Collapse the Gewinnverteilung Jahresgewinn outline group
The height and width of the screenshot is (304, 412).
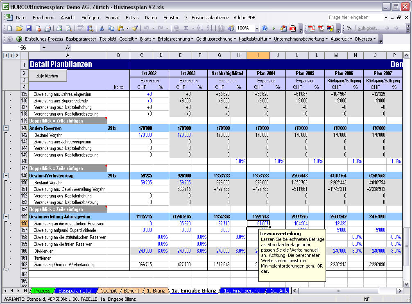click(6, 217)
